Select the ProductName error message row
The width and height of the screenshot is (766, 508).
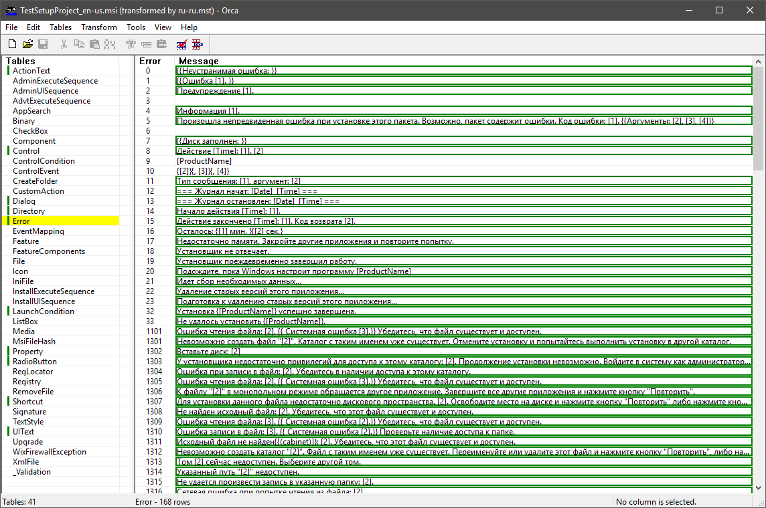268,160
